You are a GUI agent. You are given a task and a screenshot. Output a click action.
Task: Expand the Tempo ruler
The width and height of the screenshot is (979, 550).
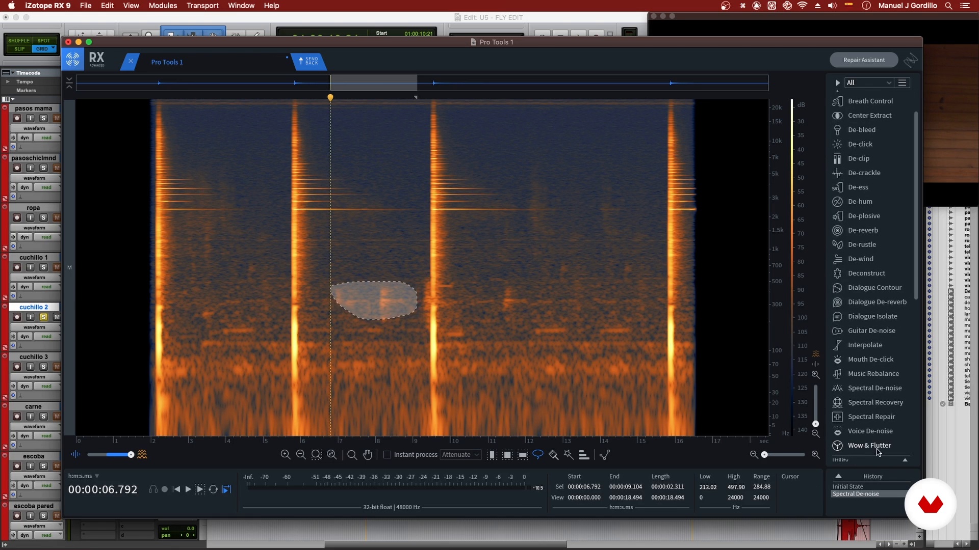(x=8, y=81)
